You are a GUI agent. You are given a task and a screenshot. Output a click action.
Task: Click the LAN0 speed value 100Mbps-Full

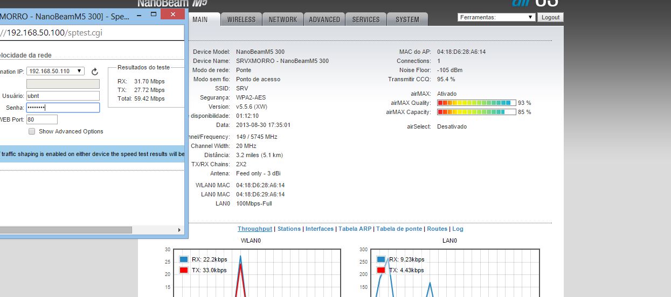coord(254,203)
